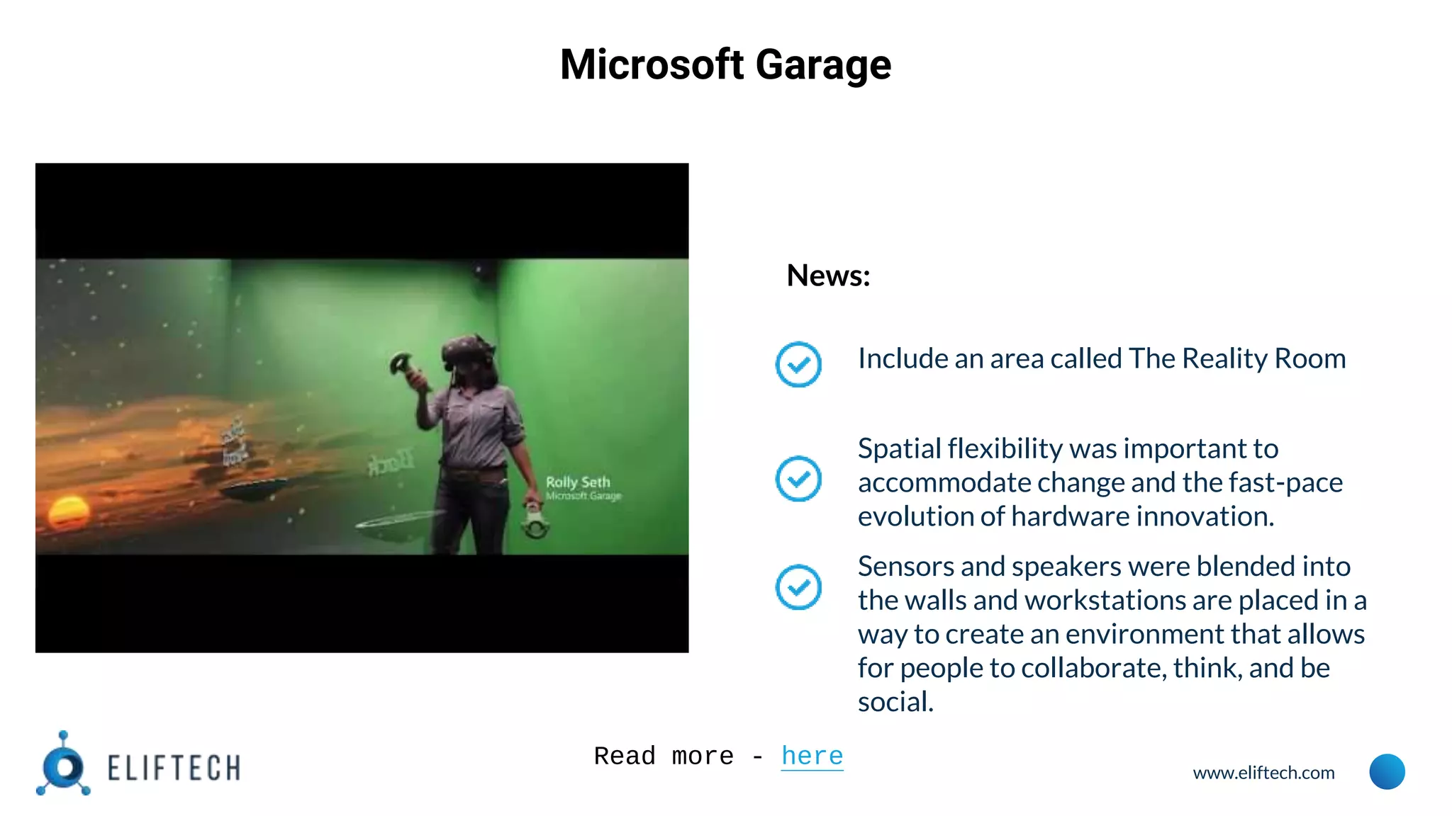Click the 'News:' heading
Screen dimensions: 1452x816
(828, 276)
